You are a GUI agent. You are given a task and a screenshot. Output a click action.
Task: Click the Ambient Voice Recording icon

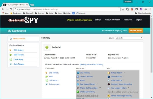[109, 84]
